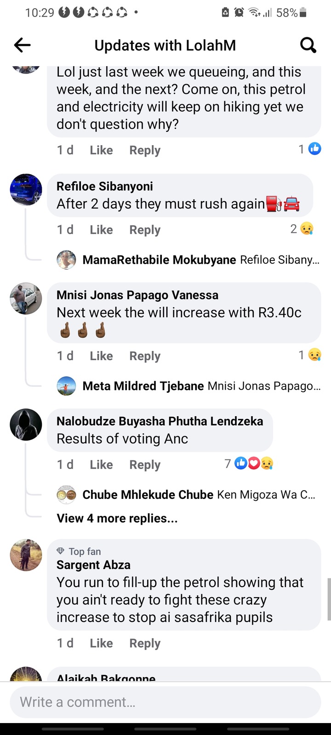This screenshot has height=735, width=331.
Task: Tap the like reaction on top comment
Action: pos(314,149)
